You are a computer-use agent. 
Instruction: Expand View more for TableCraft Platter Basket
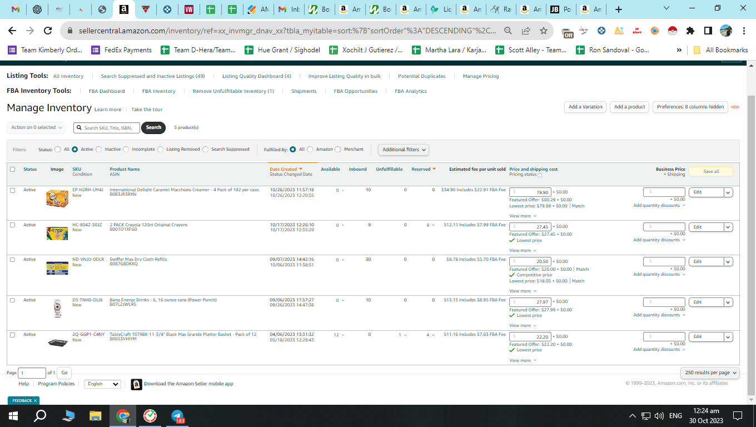coord(523,360)
